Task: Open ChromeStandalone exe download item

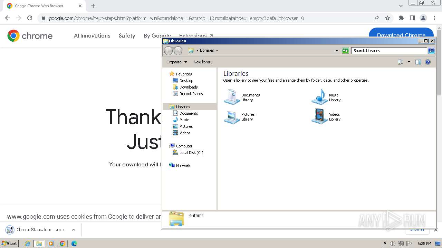Action: point(36,230)
